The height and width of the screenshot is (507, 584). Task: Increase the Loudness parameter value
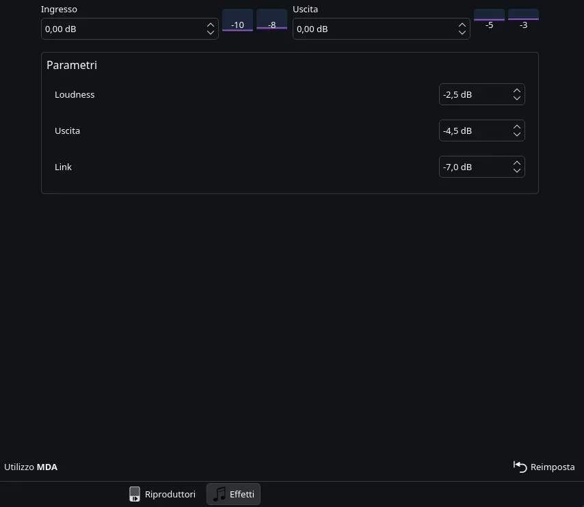[x=517, y=91]
